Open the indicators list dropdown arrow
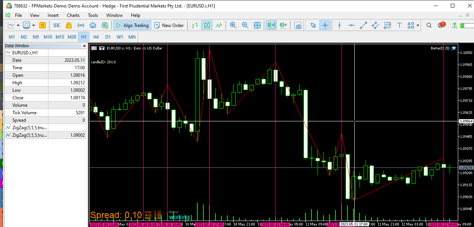 click(33, 25)
